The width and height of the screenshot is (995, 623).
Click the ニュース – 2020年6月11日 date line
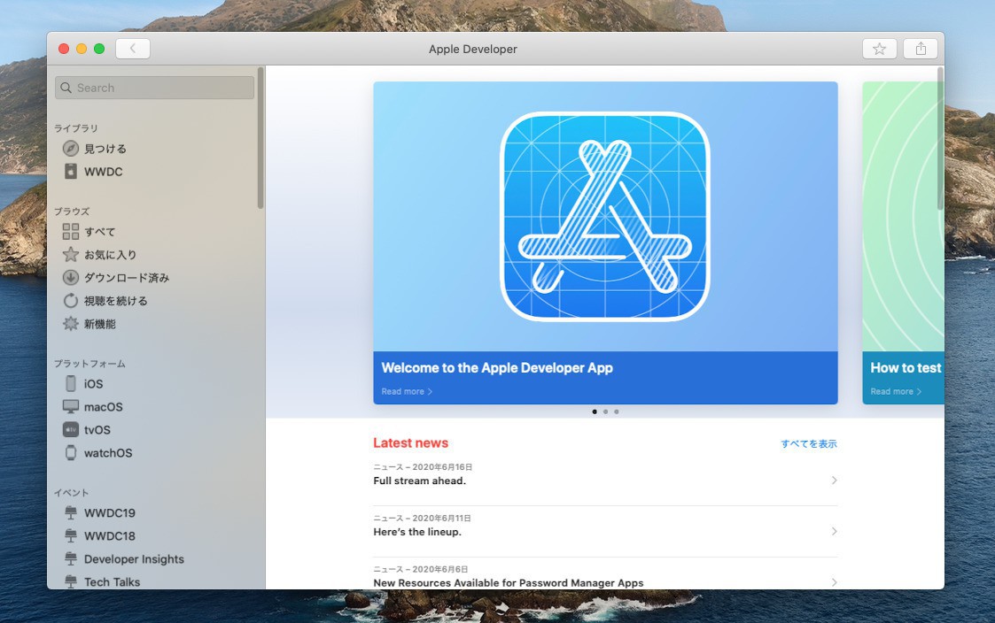[422, 518]
